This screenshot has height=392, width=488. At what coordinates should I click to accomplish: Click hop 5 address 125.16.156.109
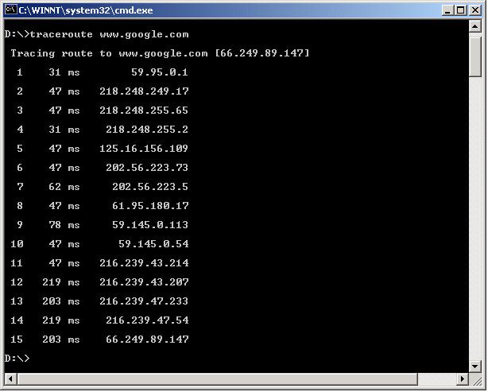point(144,149)
